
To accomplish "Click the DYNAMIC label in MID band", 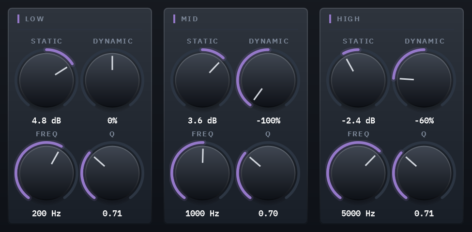I will tap(269, 41).
